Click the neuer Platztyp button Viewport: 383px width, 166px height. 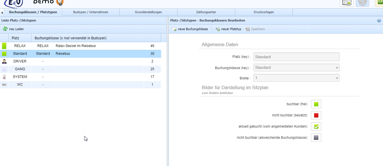[x=228, y=29]
